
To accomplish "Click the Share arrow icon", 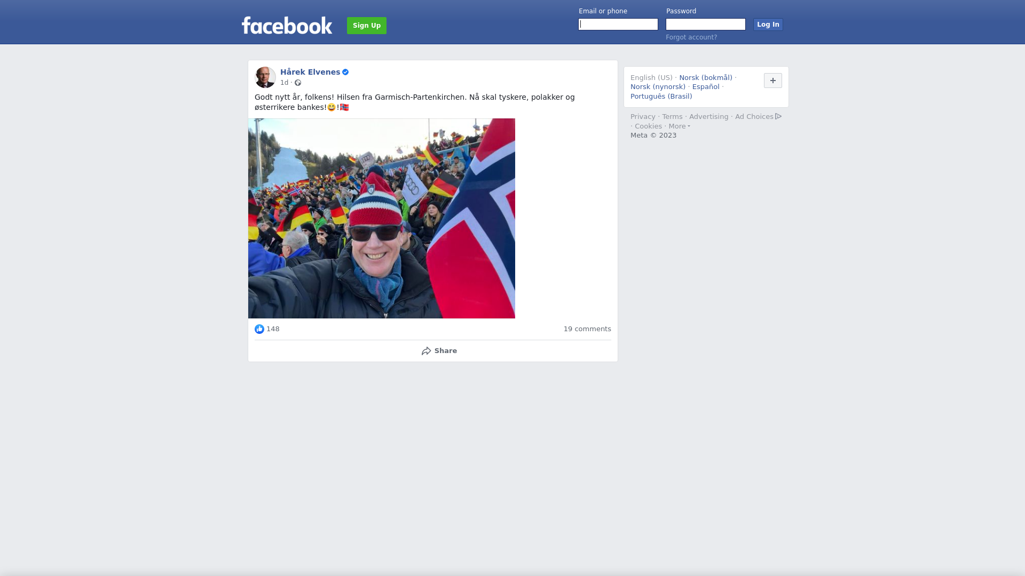I will coord(427,351).
